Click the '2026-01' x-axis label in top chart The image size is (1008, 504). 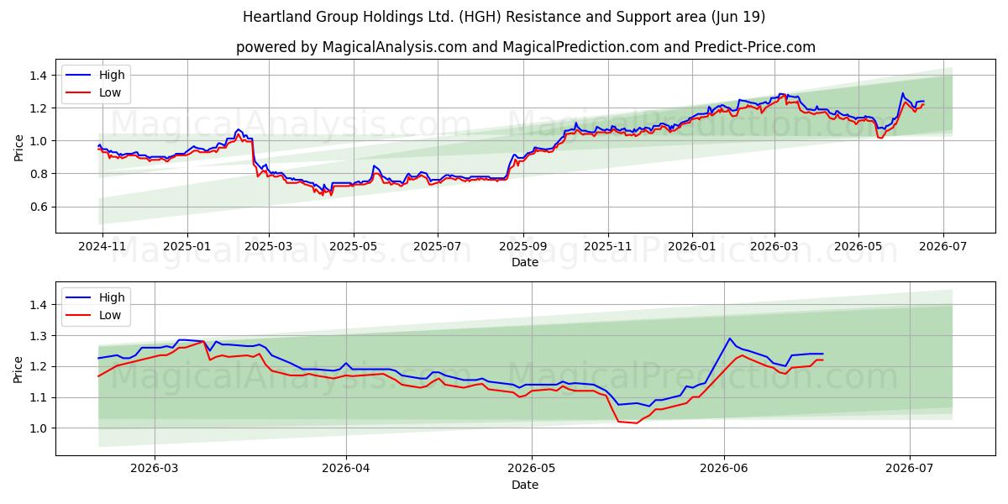(692, 247)
